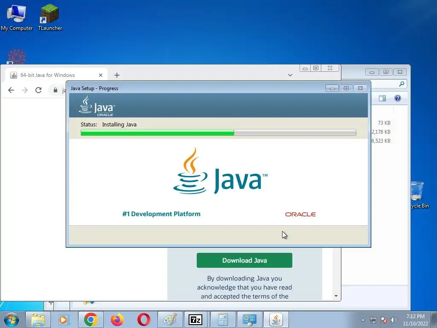This screenshot has width=437, height=328.
Task: Open the clock showing 7:12 PM
Action: pos(415,320)
